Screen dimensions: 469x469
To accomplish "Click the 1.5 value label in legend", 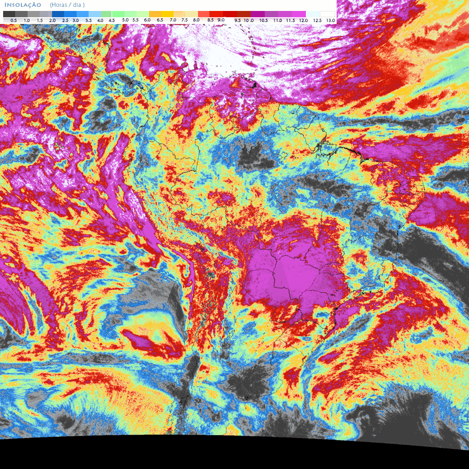I will click(40, 20).
